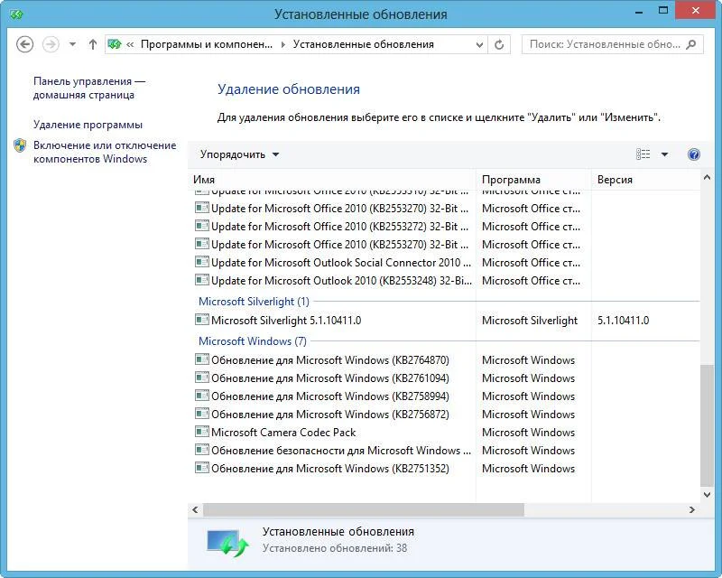Click the icon beside KB2761094 update
The image size is (722, 578).
point(201,377)
